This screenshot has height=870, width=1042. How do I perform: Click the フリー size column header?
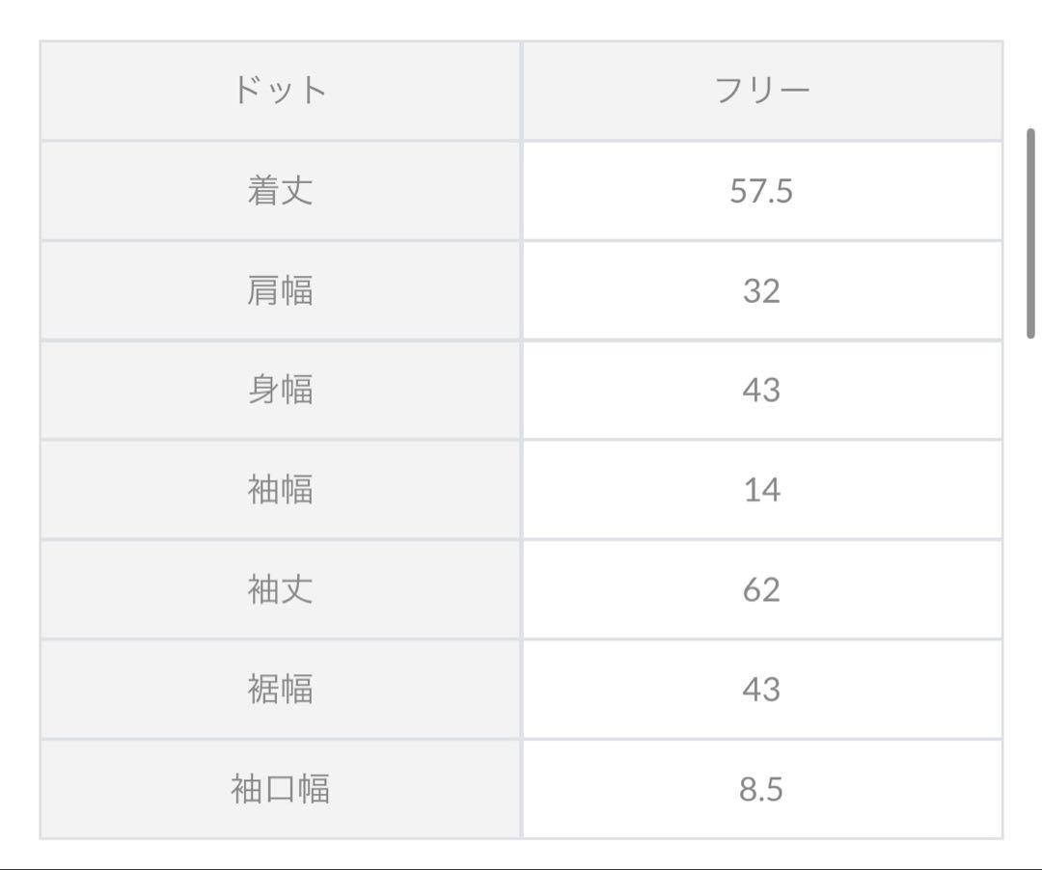(762, 91)
